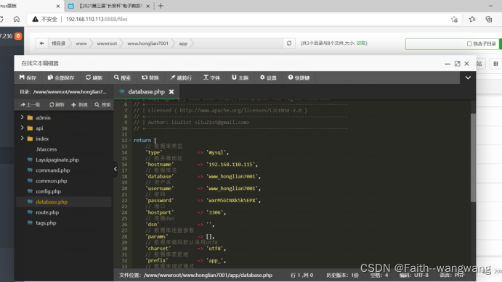Click the password value 'wxrM5GtNXk5k5EPX'
The height and width of the screenshot is (282, 502).
coord(232,201)
